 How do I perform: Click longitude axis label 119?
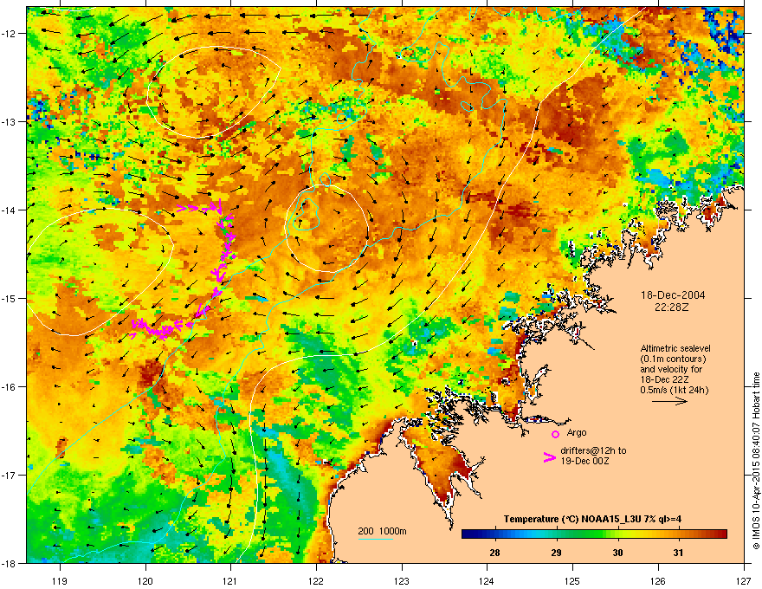[x=60, y=580]
